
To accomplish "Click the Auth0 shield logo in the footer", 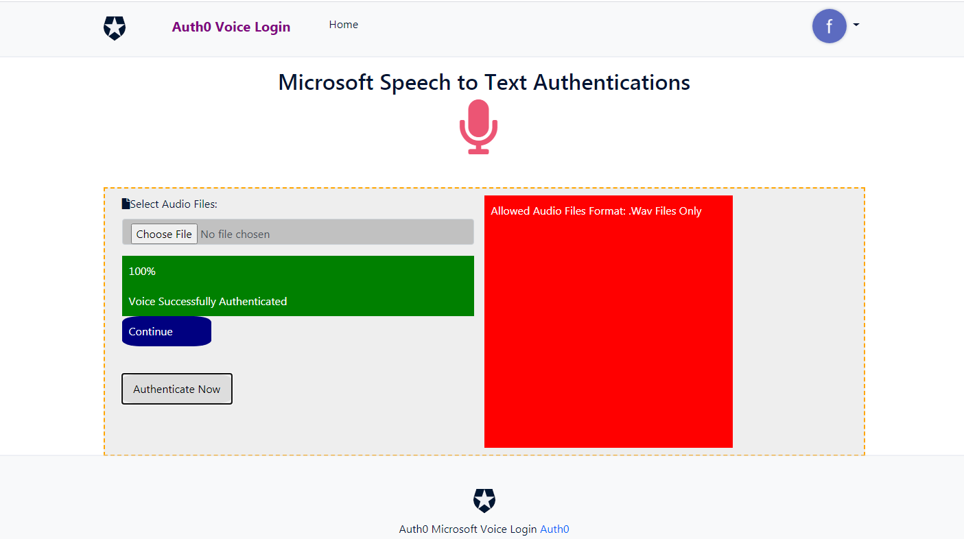I will (484, 501).
